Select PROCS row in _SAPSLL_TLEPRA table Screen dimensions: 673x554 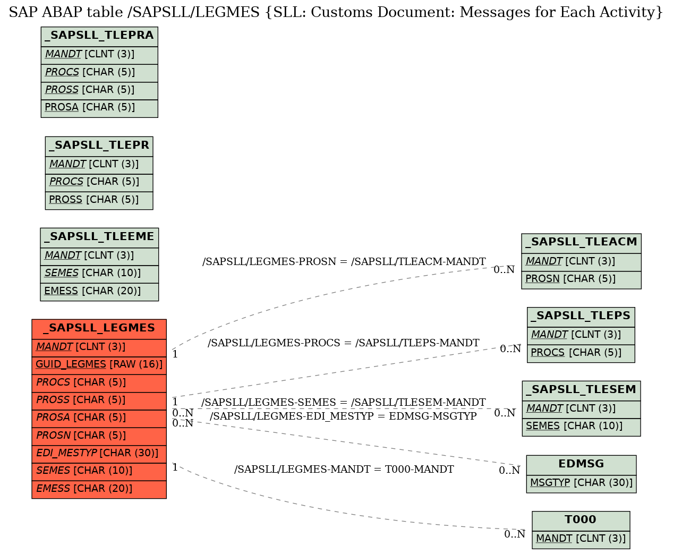pos(99,73)
